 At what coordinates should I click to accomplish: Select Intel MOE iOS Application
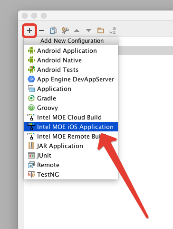click(71, 127)
